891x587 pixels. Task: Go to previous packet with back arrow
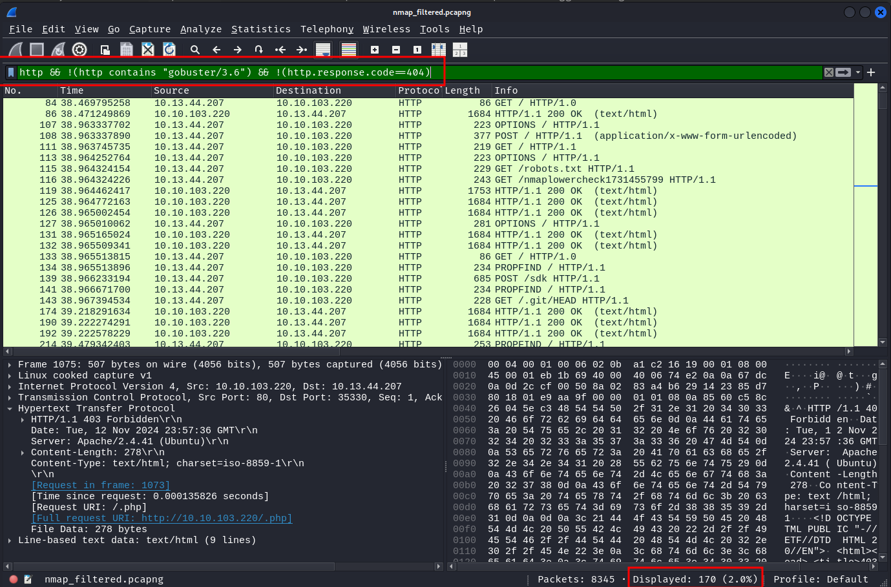pos(216,50)
